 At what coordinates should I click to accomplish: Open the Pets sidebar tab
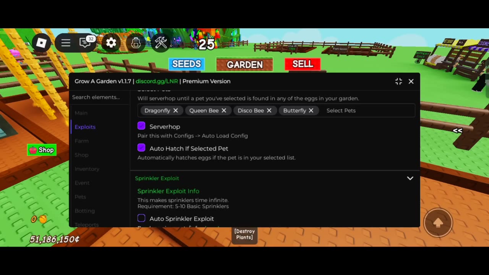pyautogui.click(x=80, y=197)
